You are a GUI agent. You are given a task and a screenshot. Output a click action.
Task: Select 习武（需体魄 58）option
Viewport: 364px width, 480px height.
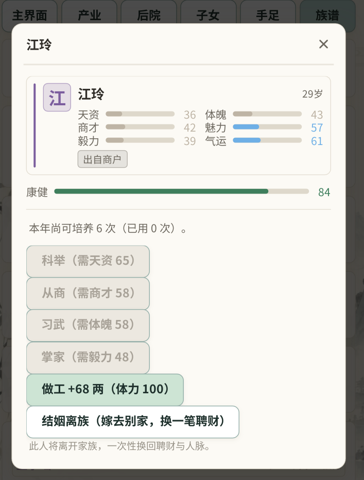(88, 325)
